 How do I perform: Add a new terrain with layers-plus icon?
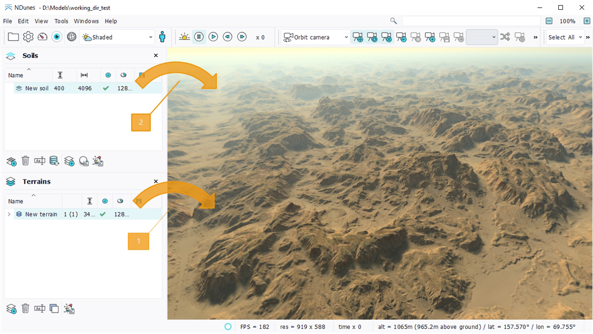(11, 308)
